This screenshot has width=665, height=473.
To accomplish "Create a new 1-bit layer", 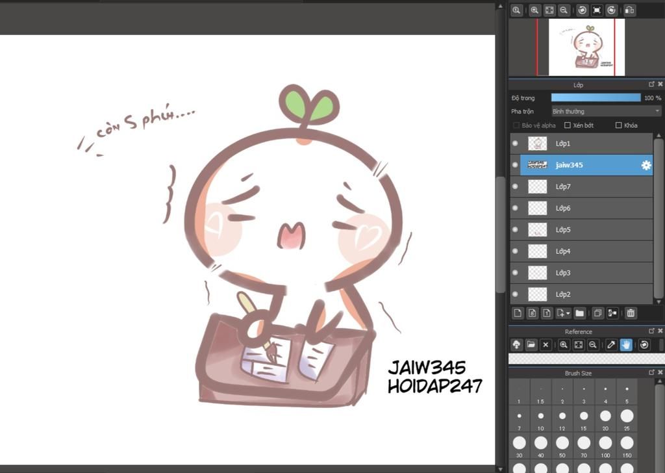I will [547, 313].
